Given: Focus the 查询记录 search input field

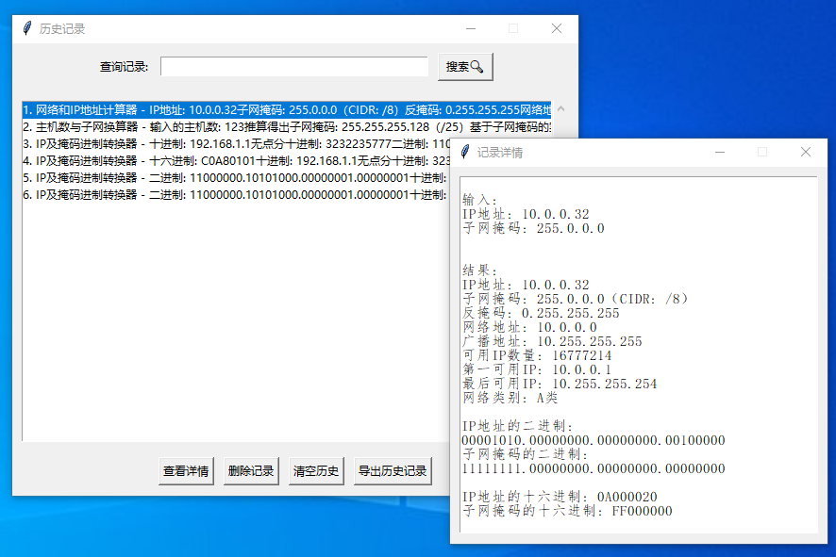Looking at the screenshot, I should [294, 67].
